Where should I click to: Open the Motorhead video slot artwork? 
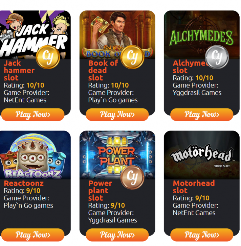pyautogui.click(x=202, y=155)
